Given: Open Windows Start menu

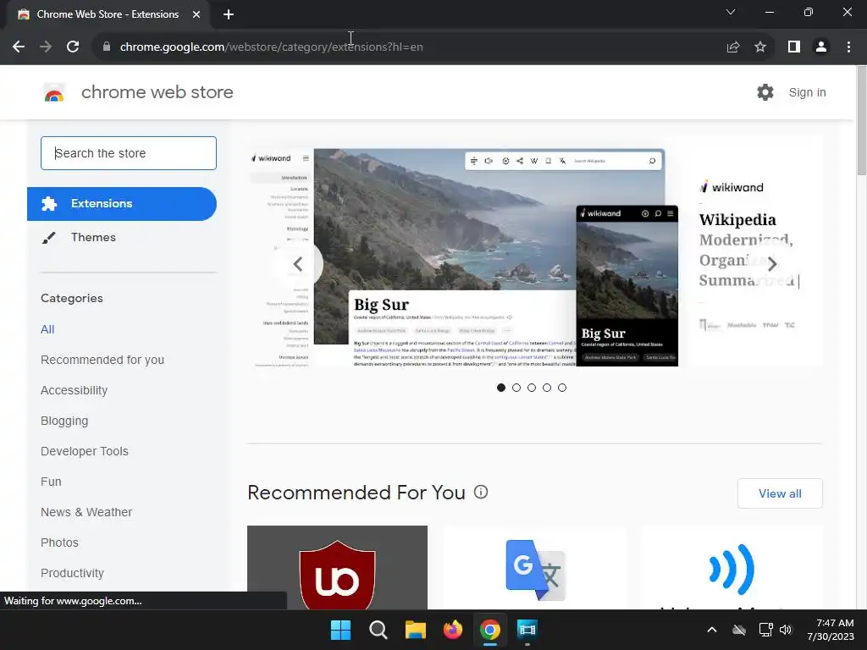Looking at the screenshot, I should coord(340,630).
